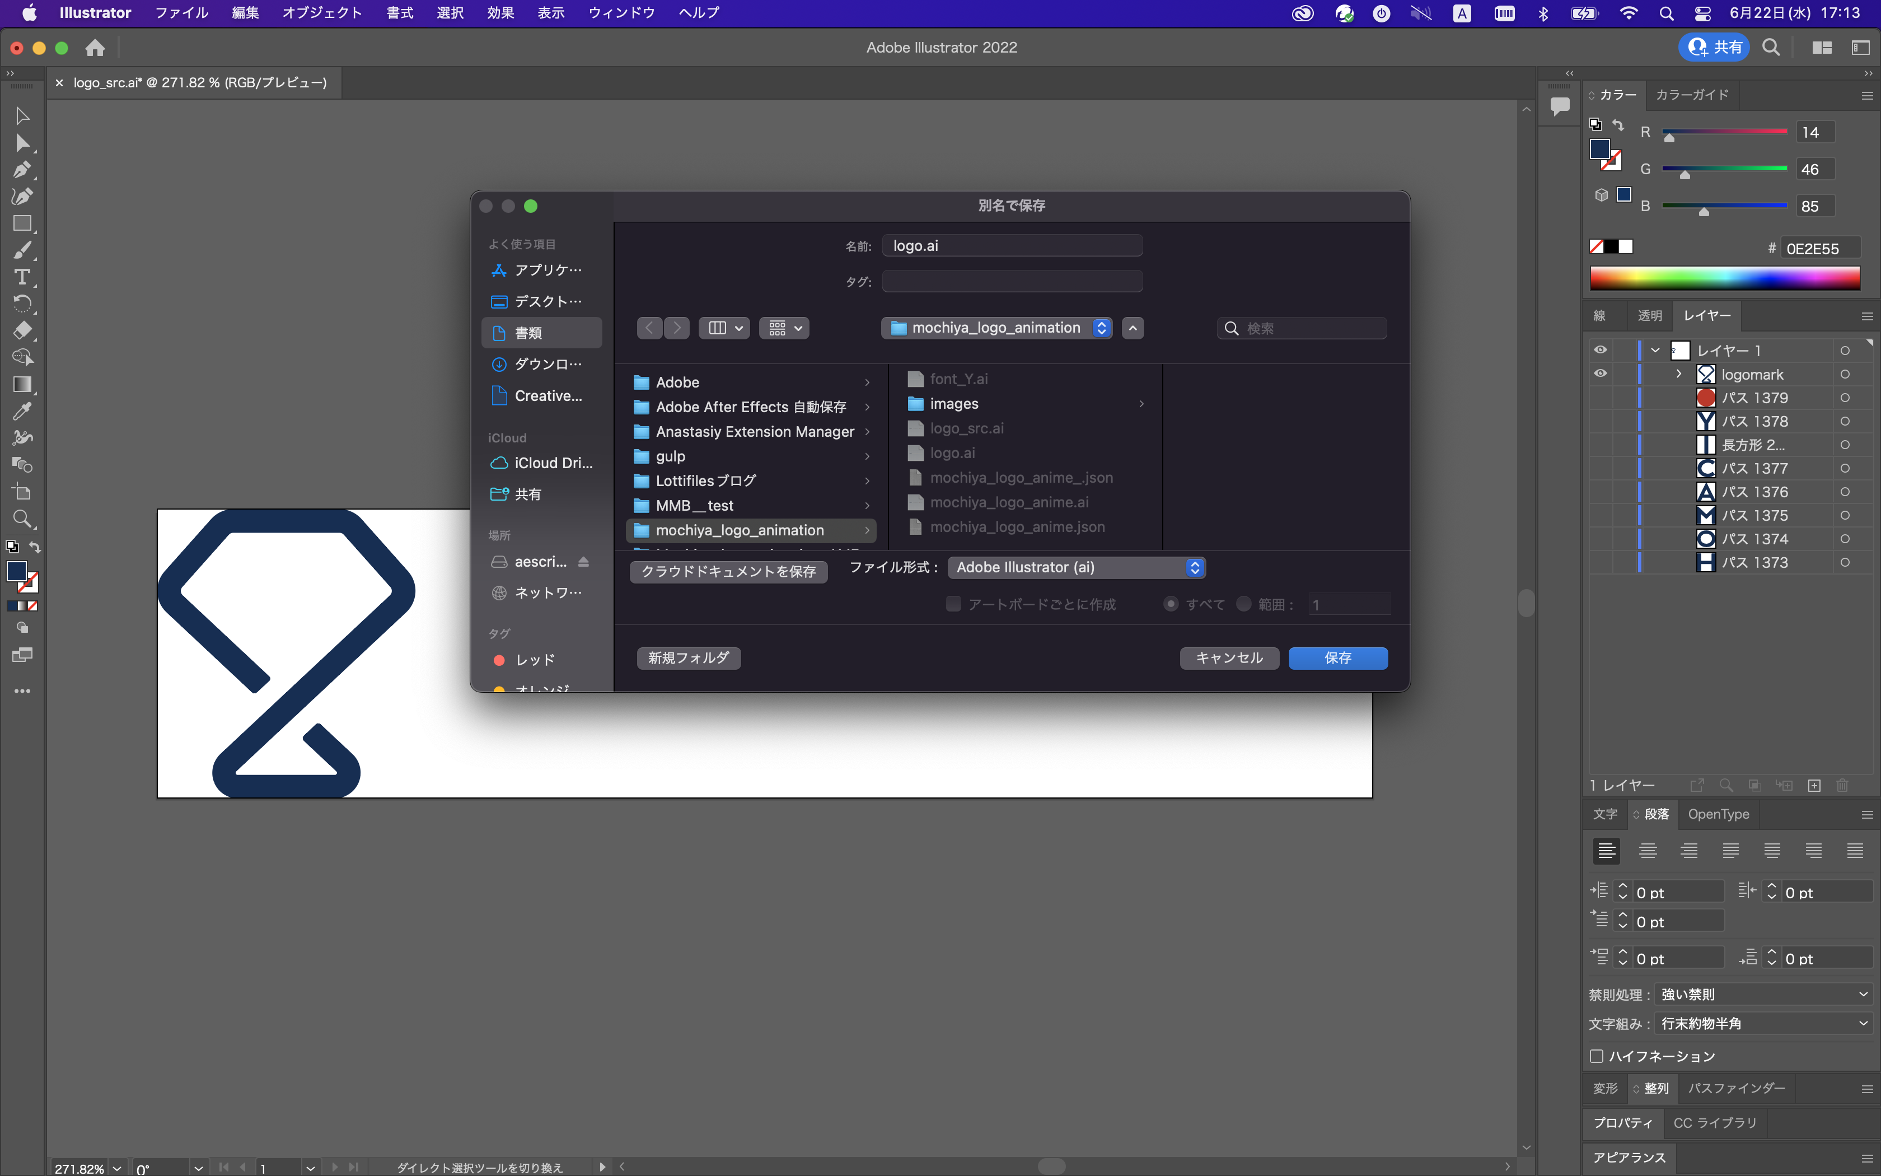Click クラウドドキュメントを保存 button
Viewport: 1881px width, 1176px height.
(728, 572)
